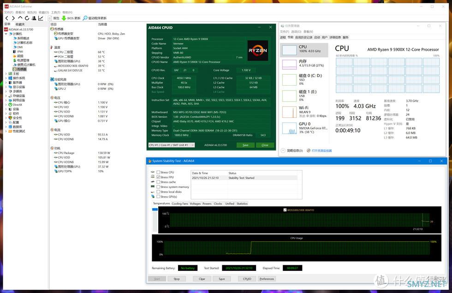Switch to the 详细信息 tab in Task Manager
Screen dimensions: 452x293
point(335,37)
